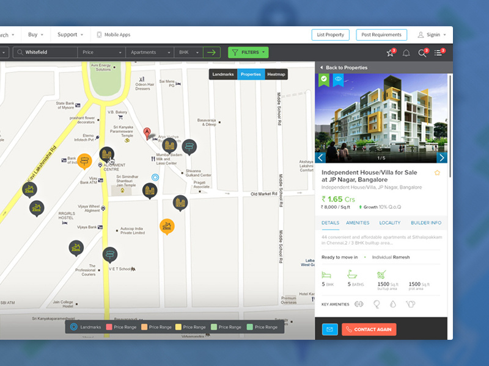The height and width of the screenshot is (366, 489).
Task: Expand the Signin dropdown arrow
Action: click(445, 35)
